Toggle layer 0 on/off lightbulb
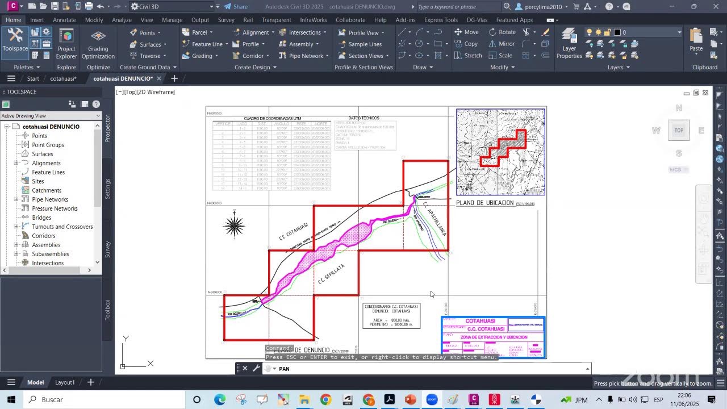This screenshot has width=727, height=409. (x=590, y=32)
